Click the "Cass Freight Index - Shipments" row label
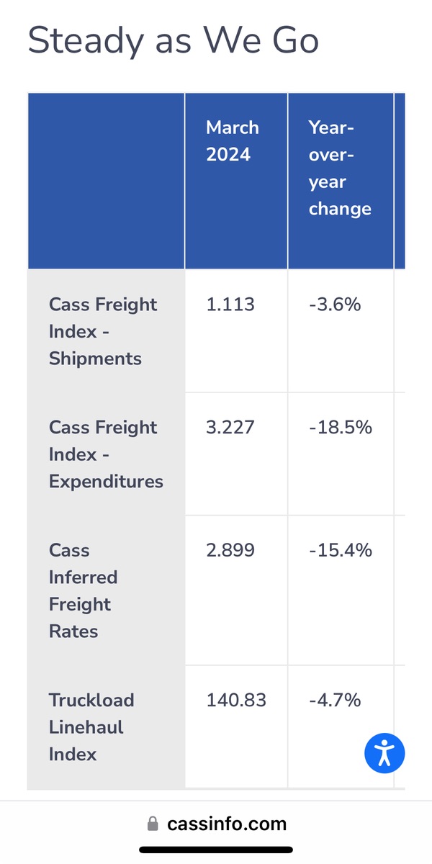 coord(103,331)
